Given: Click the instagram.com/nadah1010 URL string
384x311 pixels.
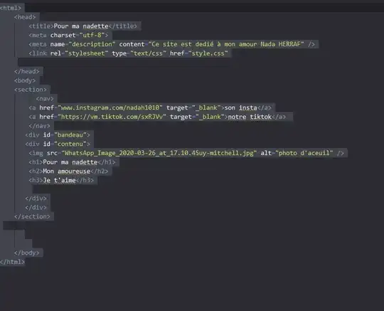Looking at the screenshot, I should [110, 108].
